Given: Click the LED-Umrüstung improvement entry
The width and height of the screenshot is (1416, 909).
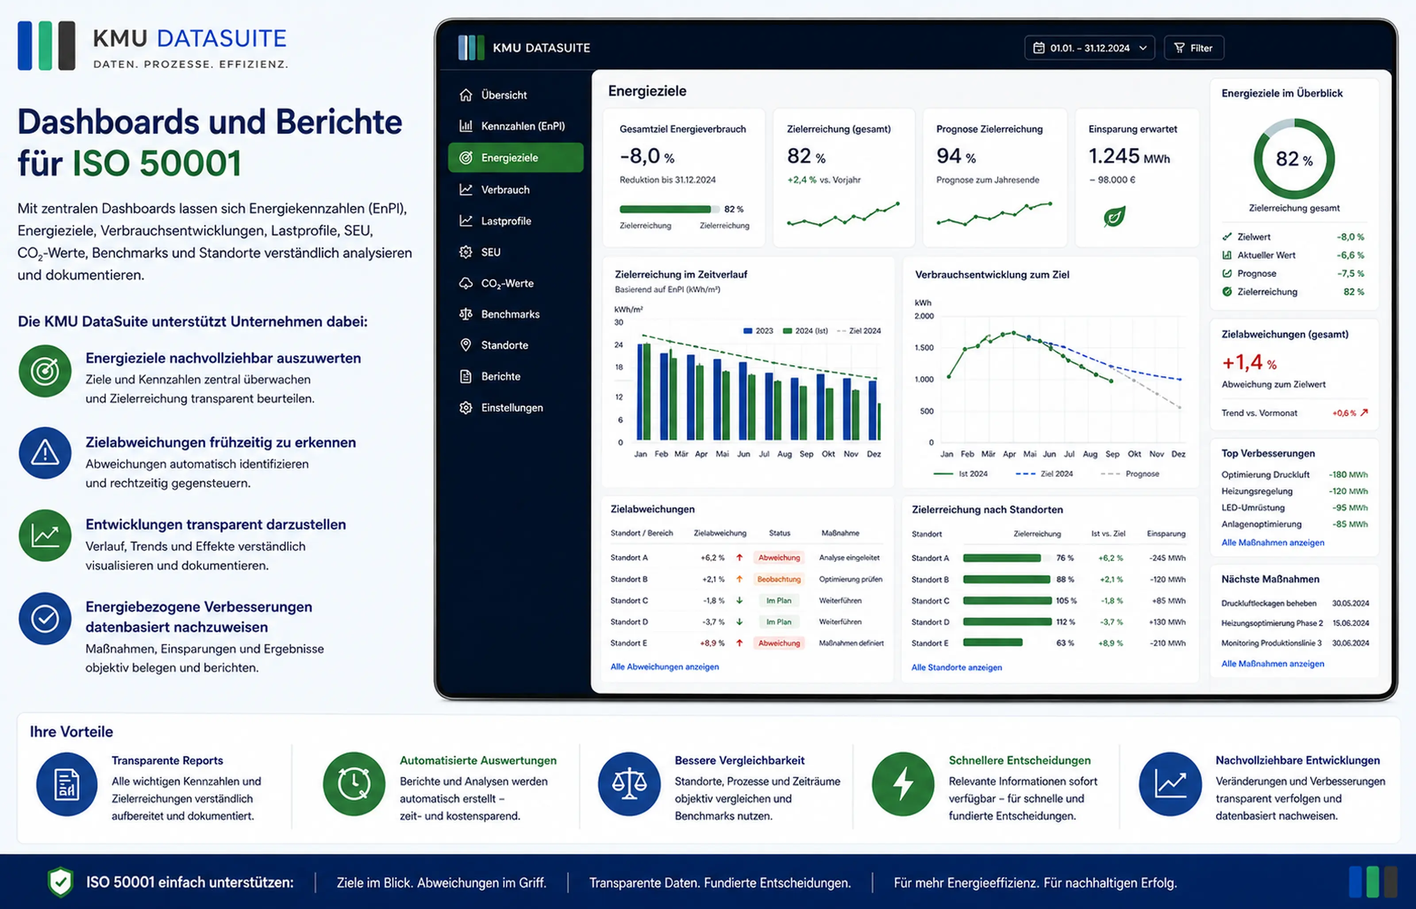Looking at the screenshot, I should (1294, 508).
